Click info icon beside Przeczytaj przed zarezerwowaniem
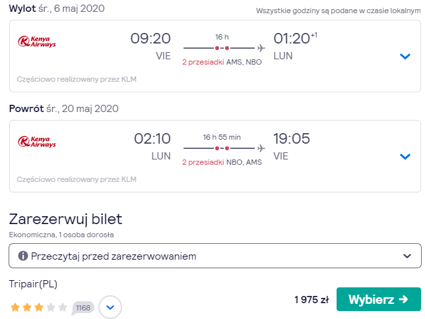Screen dimensions: 425x319 pyautogui.click(x=22, y=256)
